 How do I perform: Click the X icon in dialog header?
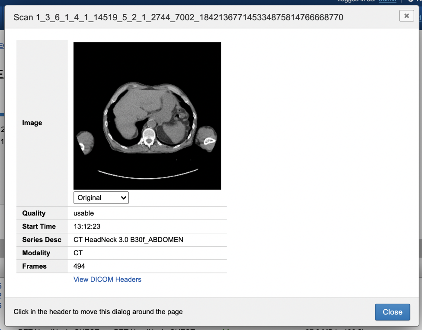pyautogui.click(x=406, y=16)
